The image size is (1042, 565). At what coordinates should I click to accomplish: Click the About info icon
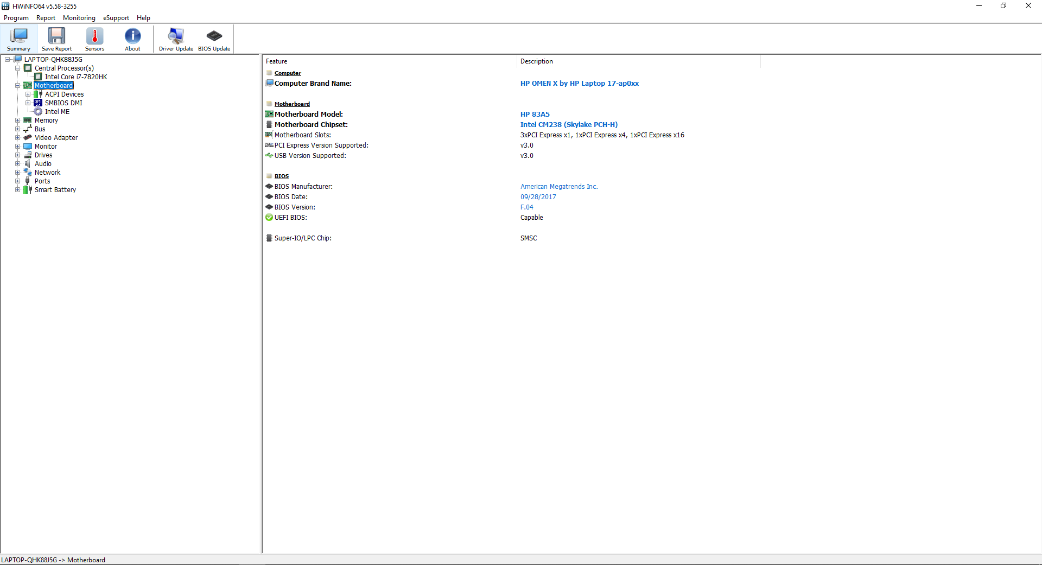132,36
